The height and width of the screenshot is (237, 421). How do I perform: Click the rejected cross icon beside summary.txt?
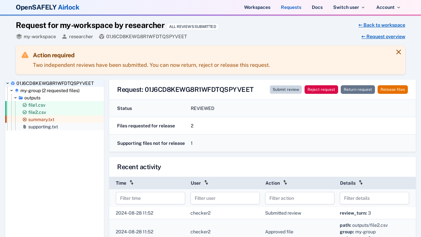point(25,119)
